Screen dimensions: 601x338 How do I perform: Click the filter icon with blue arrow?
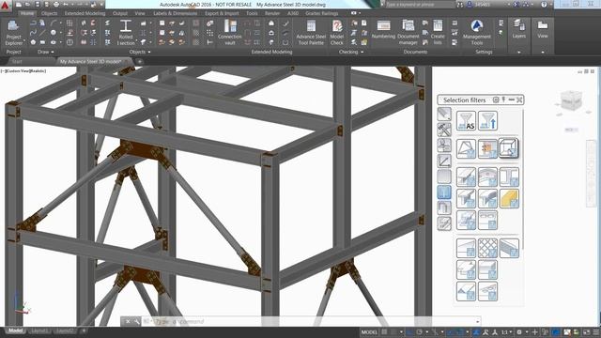coord(487,121)
